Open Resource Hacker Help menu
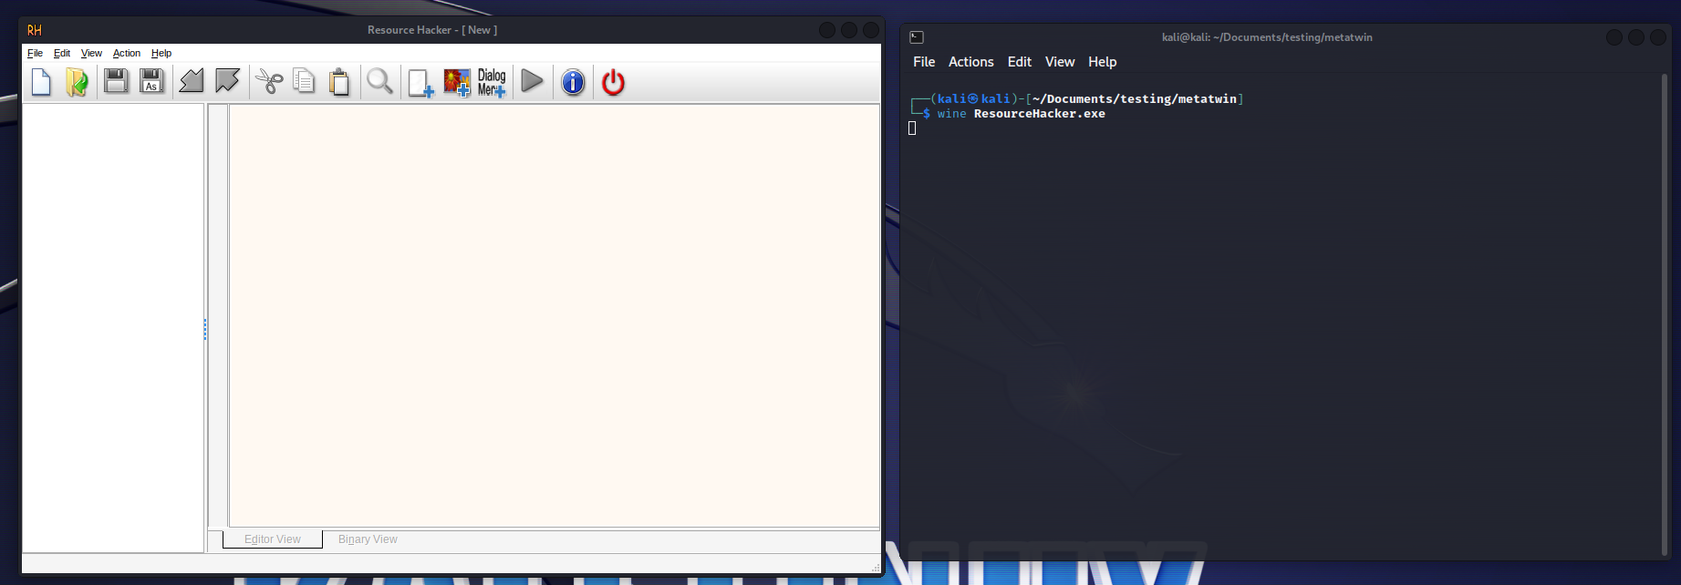This screenshot has height=585, width=1681. coord(161,53)
